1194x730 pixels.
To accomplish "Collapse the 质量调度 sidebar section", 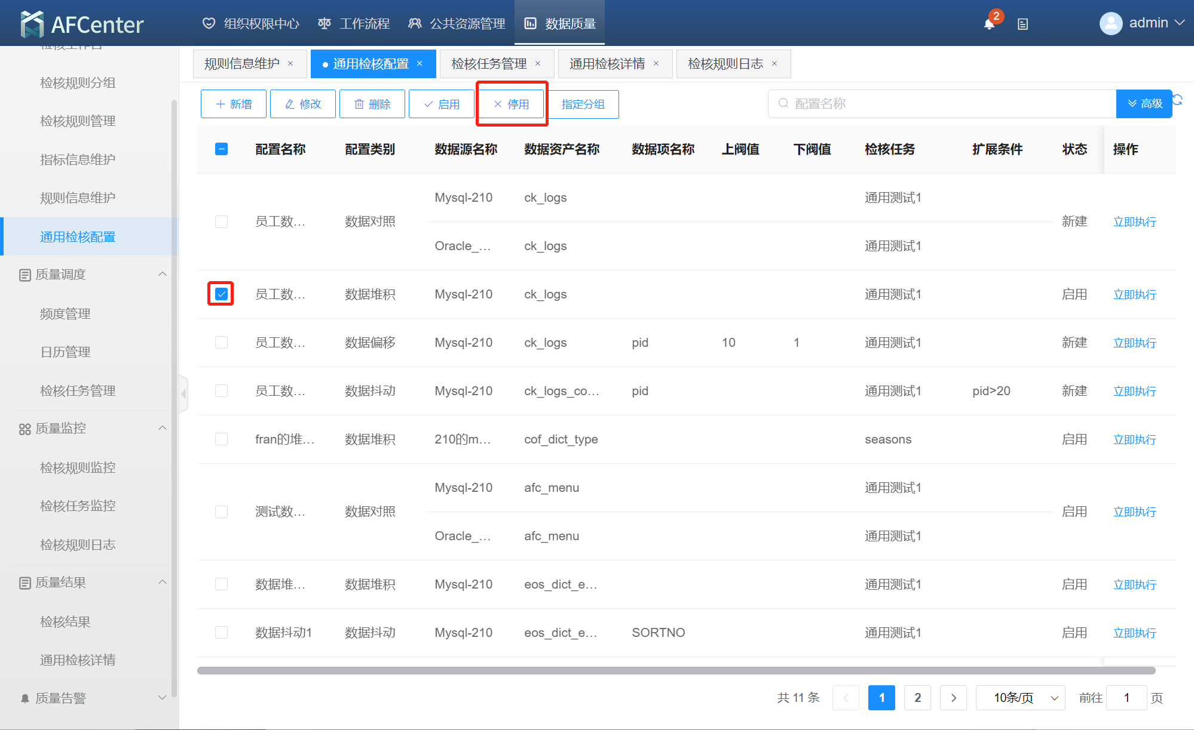I will coord(162,275).
